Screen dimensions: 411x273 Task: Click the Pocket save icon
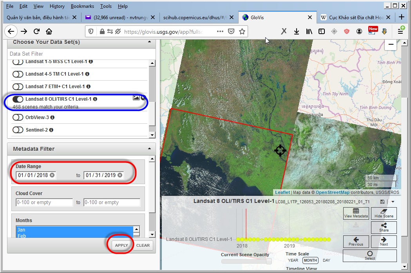(x=231, y=31)
